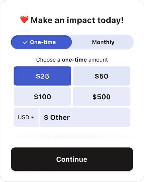This screenshot has height=182, width=144.
Task: Proceed with donation via black Continue button
Action: click(72, 159)
